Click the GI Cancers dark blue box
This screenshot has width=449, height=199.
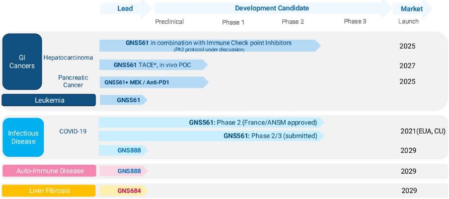[x=22, y=62]
